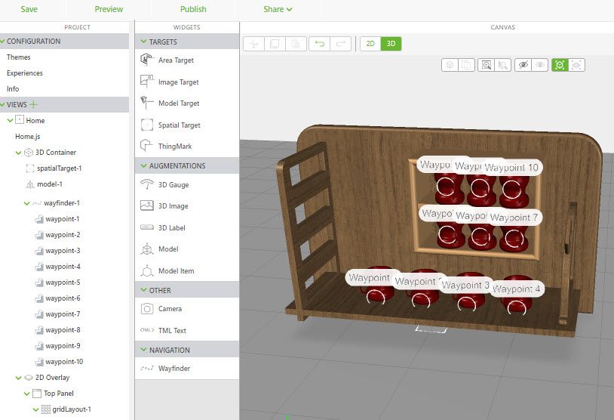Viewport: 614px width, 420px height.
Task: Click the Undo arrow icon
Action: pyautogui.click(x=320, y=44)
